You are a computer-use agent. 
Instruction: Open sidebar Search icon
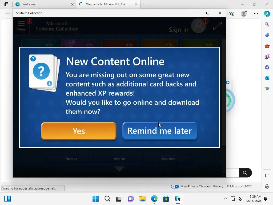click(x=267, y=24)
